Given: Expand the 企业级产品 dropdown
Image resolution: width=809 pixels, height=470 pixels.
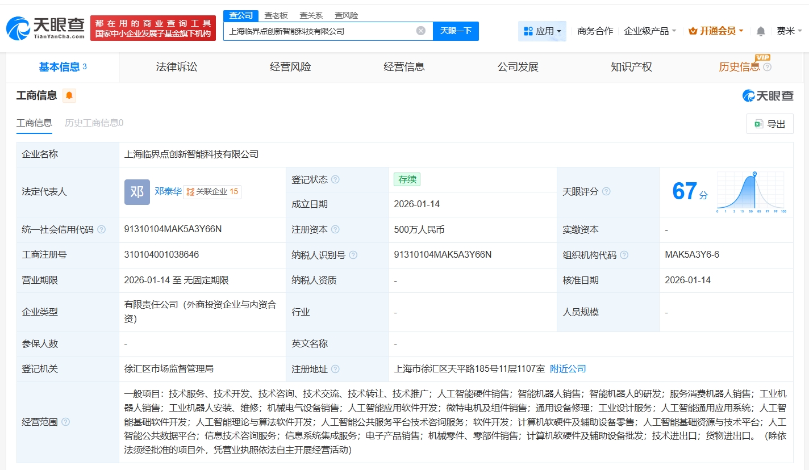Looking at the screenshot, I should pyautogui.click(x=650, y=31).
